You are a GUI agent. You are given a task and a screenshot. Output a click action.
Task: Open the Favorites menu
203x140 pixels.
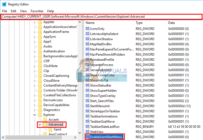pos(37,11)
